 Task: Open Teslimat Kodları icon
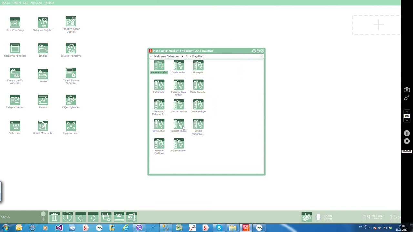pos(178,126)
